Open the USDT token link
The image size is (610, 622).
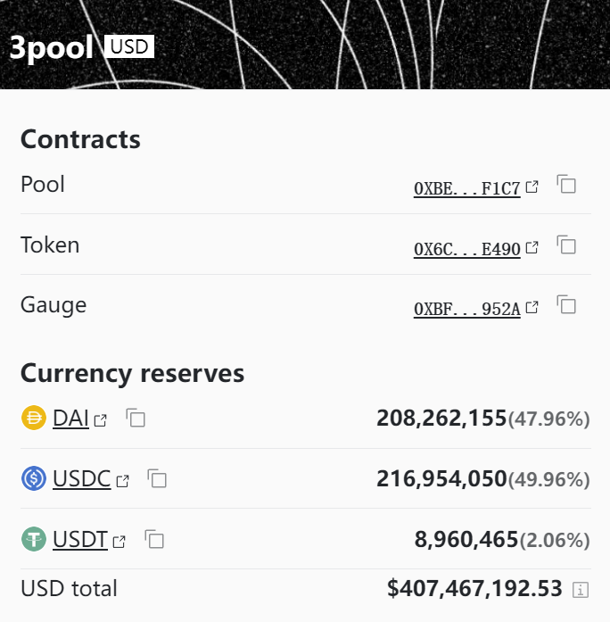(x=80, y=540)
